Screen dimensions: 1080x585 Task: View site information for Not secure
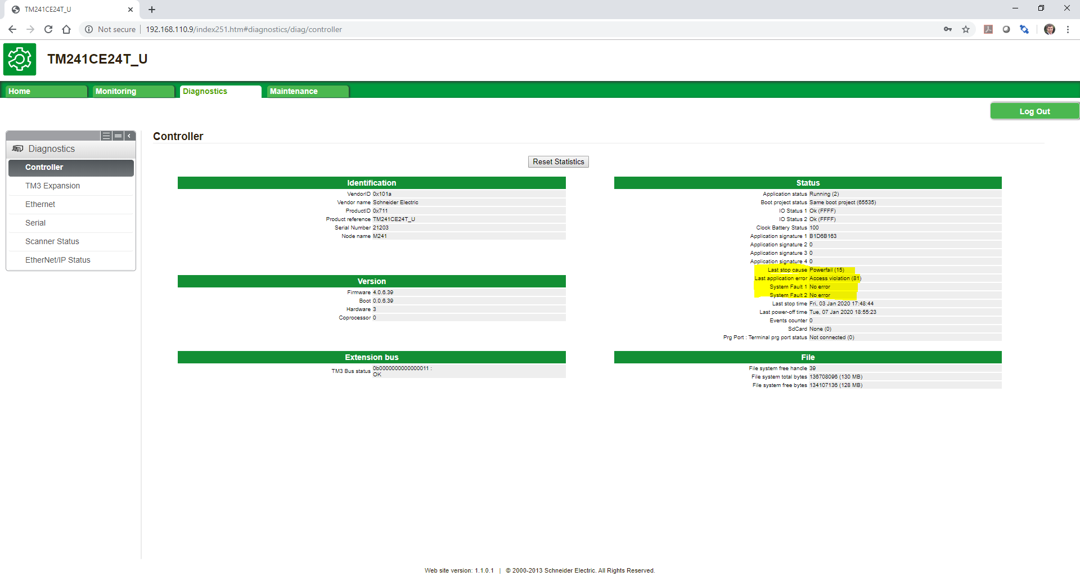[110, 29]
